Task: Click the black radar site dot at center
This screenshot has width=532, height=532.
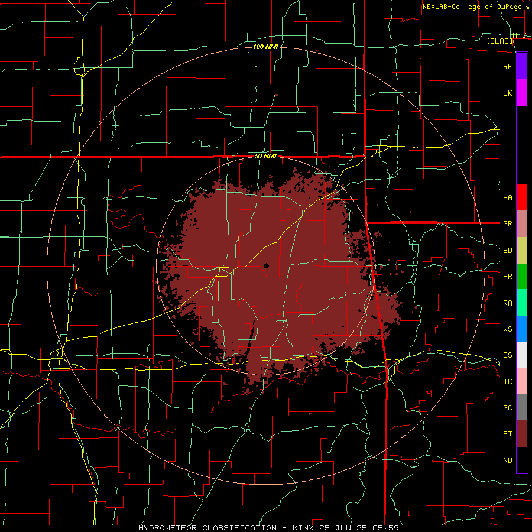Action: point(266,265)
